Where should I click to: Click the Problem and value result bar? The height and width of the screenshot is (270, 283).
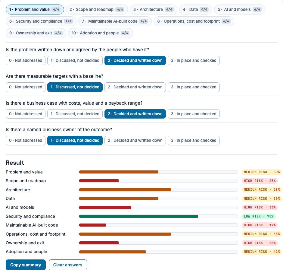tap(158, 172)
